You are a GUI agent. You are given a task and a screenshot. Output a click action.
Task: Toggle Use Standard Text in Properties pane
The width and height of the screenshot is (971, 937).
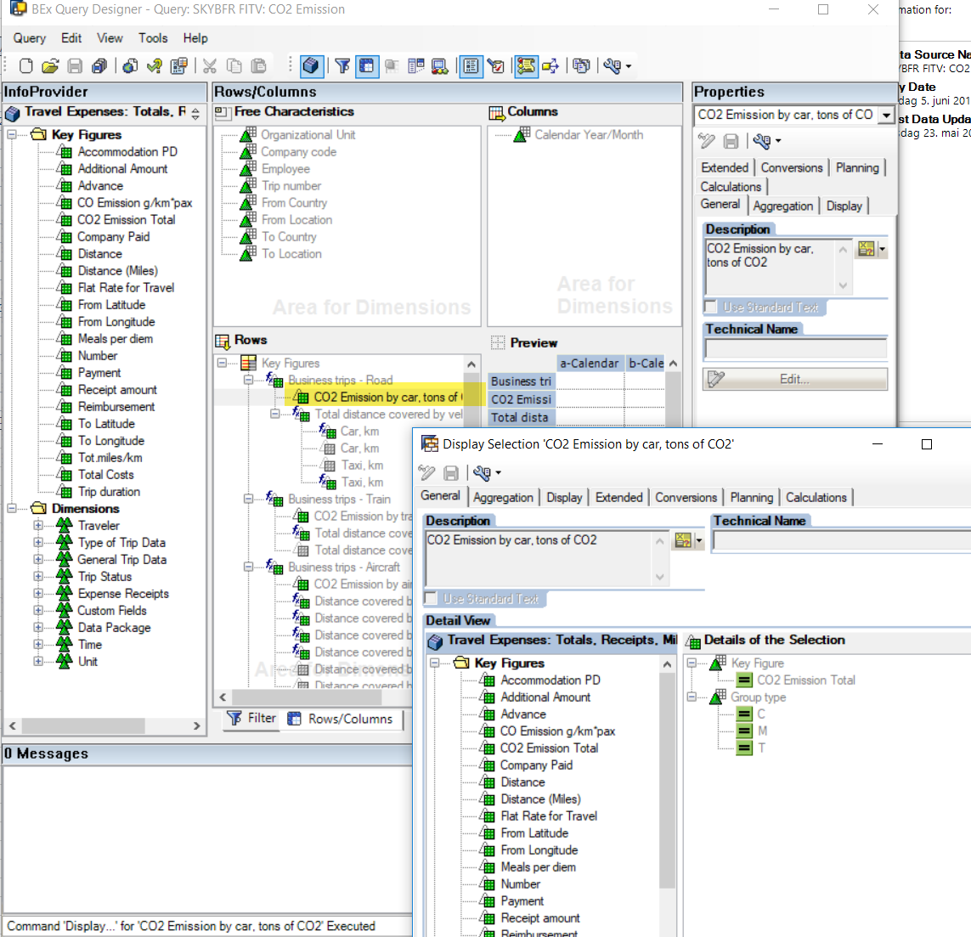tap(711, 308)
